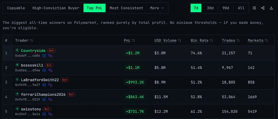Switch to the Copyable tab
The height and width of the screenshot is (119, 278).
point(16,8)
